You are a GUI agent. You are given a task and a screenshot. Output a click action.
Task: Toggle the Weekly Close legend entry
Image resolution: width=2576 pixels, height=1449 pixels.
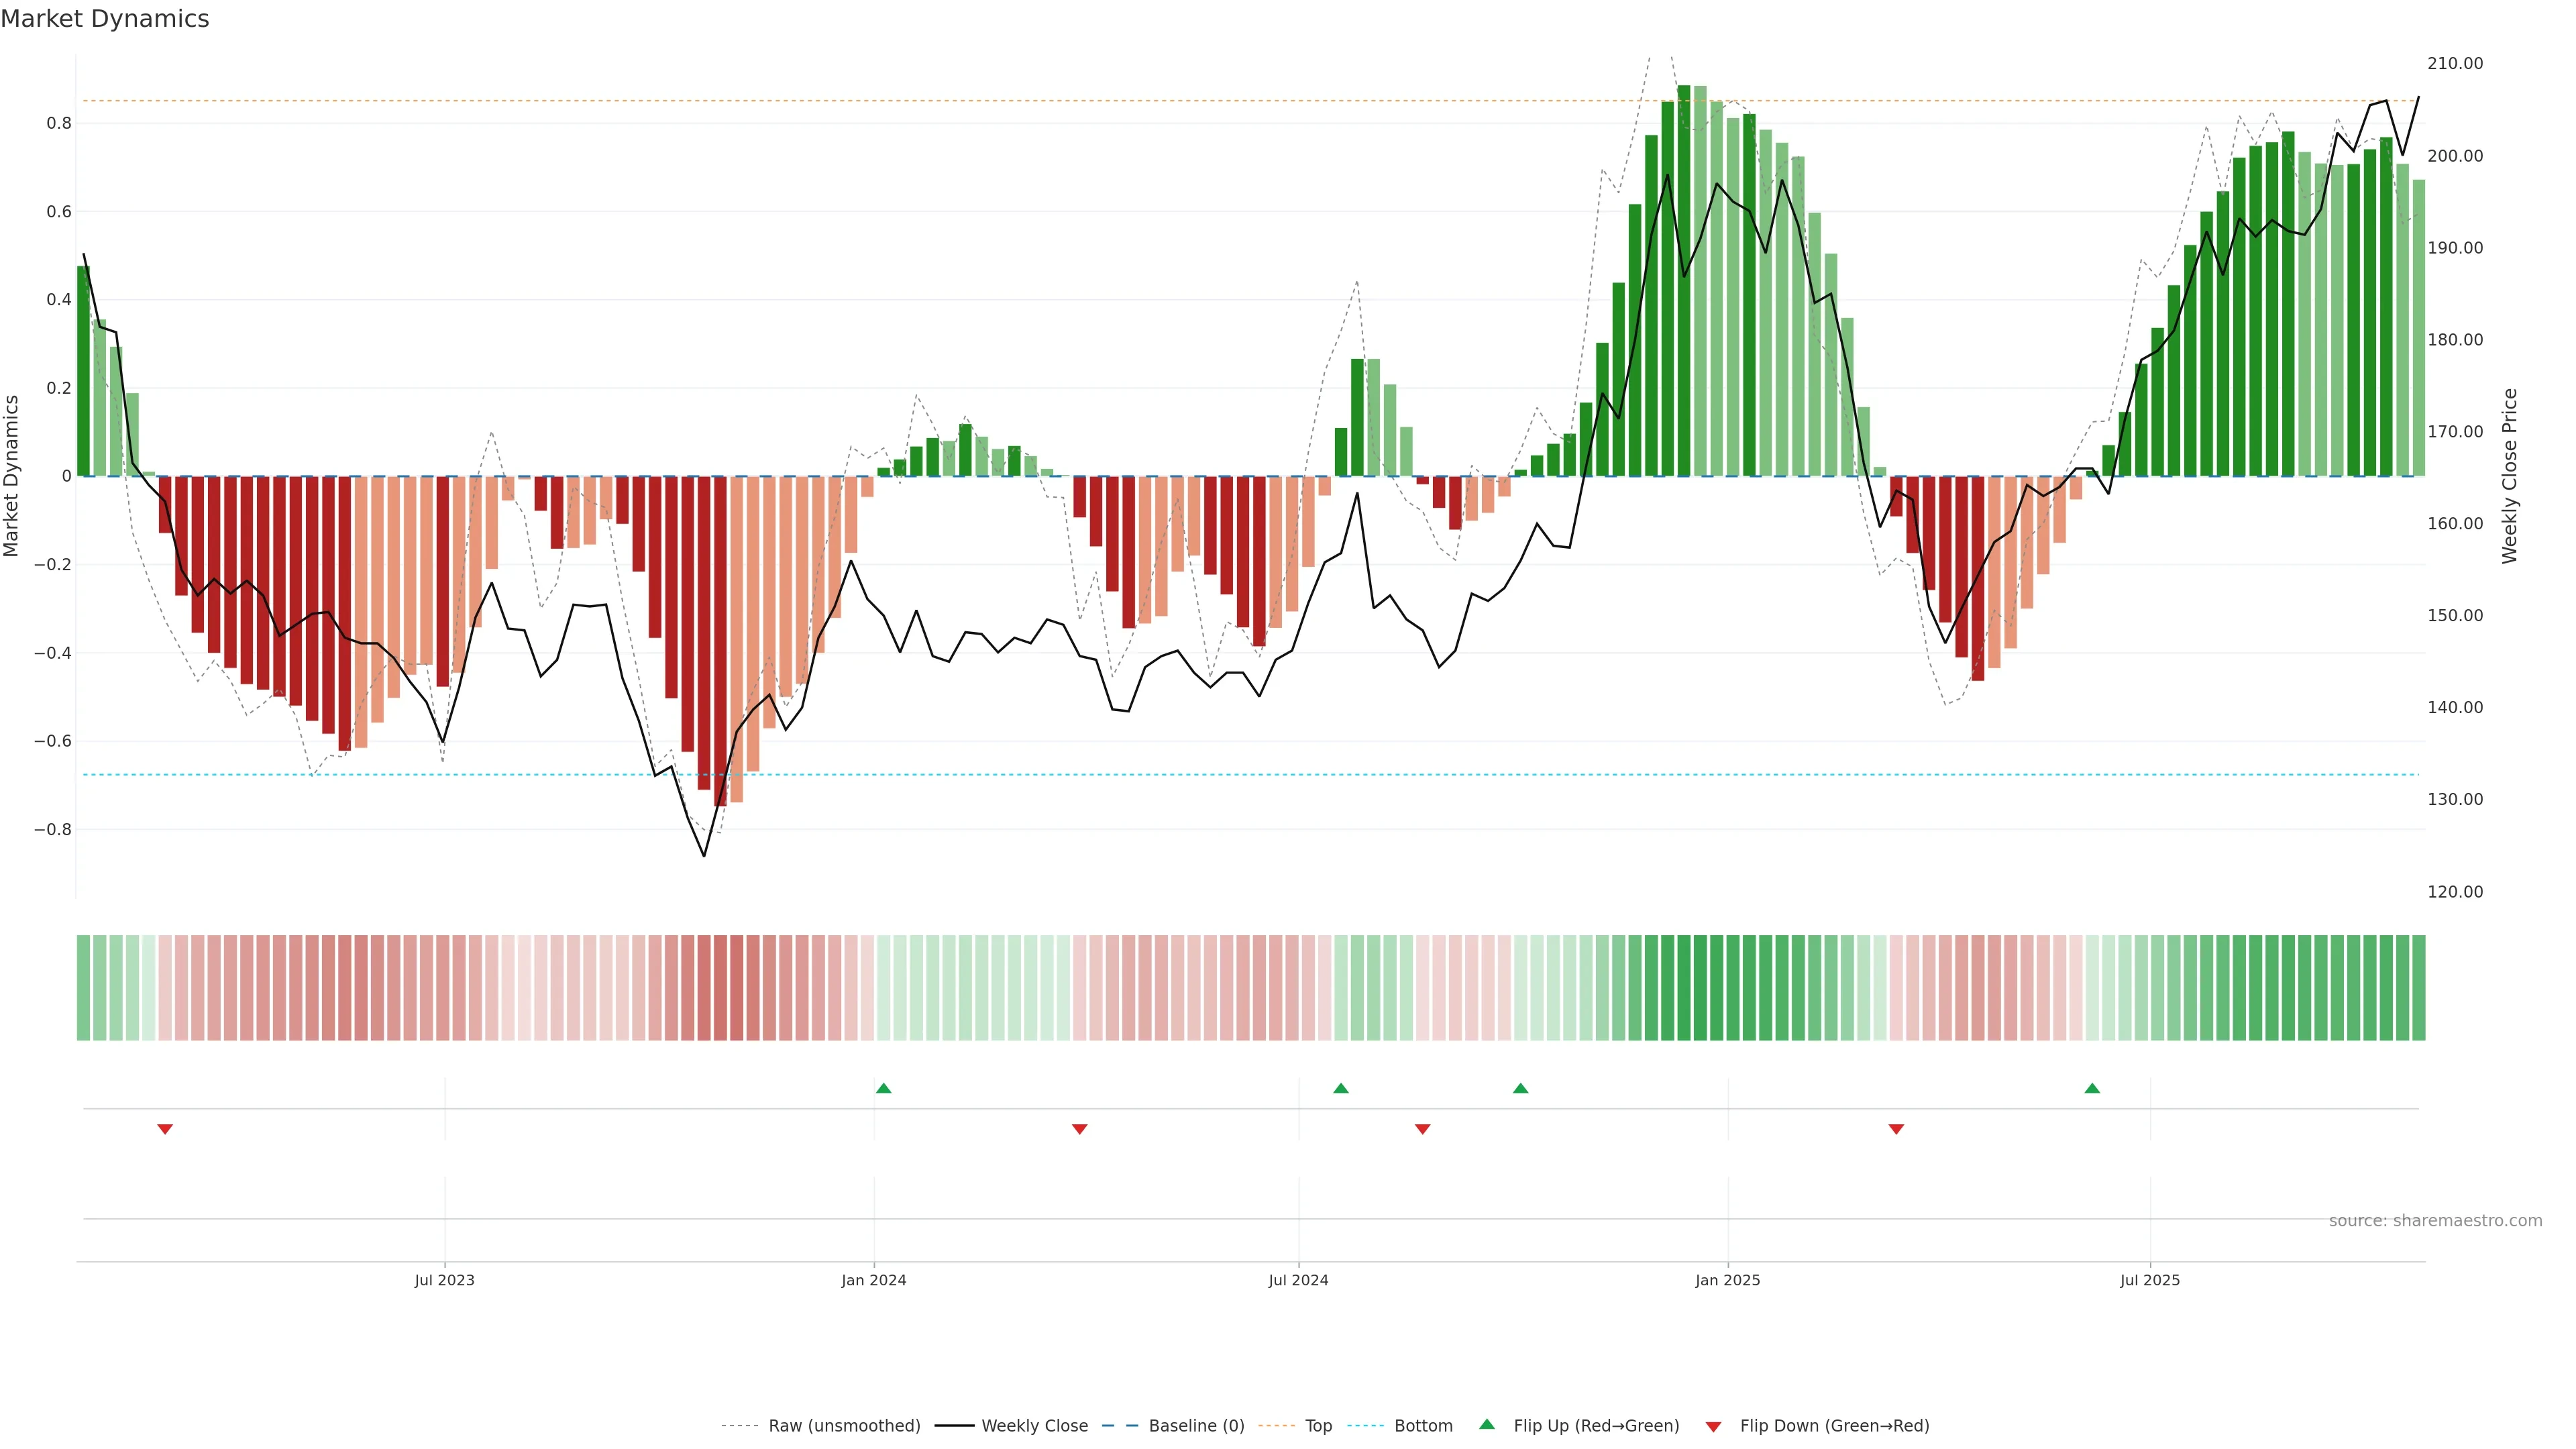pos(1034,1426)
